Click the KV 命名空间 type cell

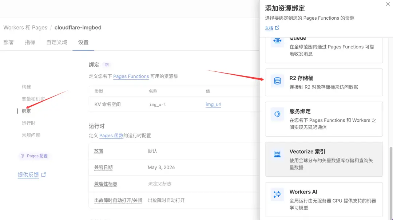point(107,105)
